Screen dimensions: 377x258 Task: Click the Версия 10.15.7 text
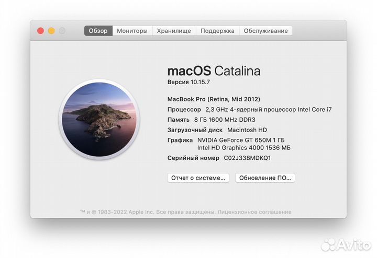(x=188, y=82)
